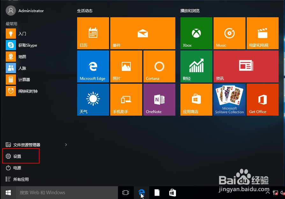Open the Cortana tile
Image resolution: width=285 pixels, height=199 pixels.
159,66
